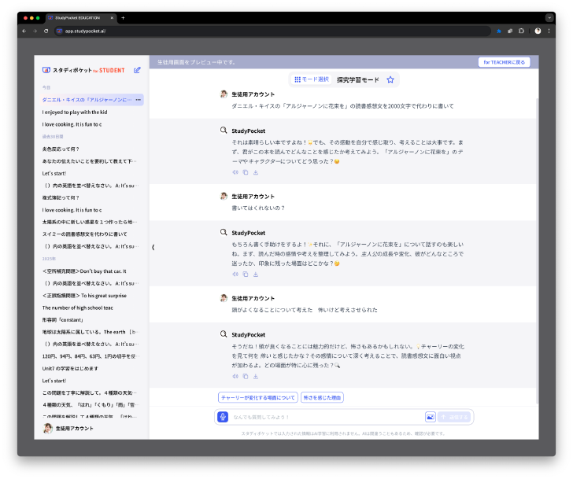Screen dimensions: 573x479
Task: Attach an image using the picture icon
Action: point(430,417)
